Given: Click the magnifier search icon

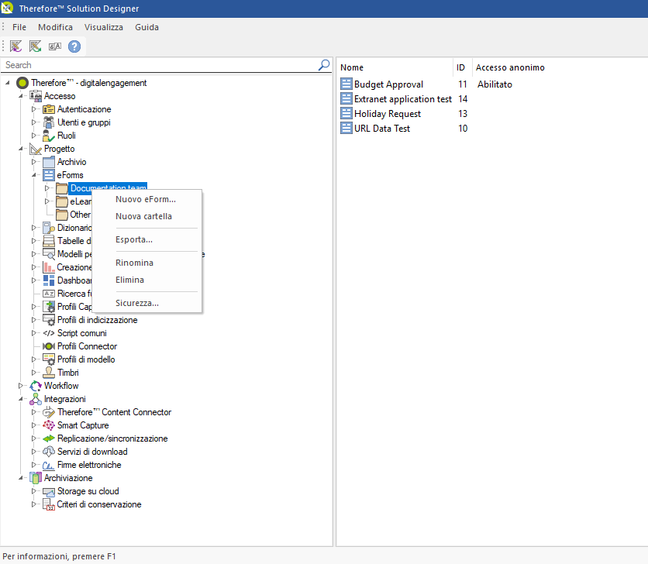Looking at the screenshot, I should coord(324,65).
